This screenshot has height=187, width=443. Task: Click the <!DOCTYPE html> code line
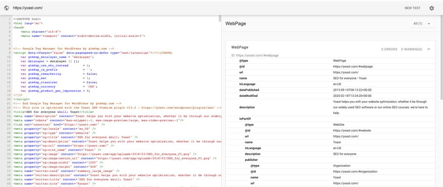tap(27, 19)
